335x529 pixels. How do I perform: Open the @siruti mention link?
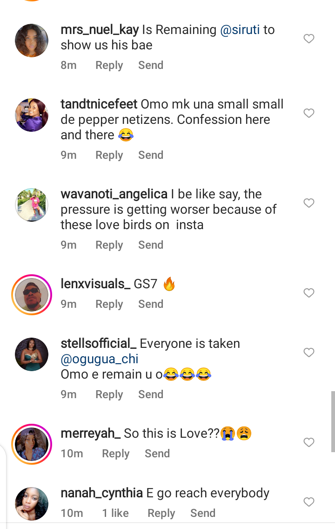240,30
